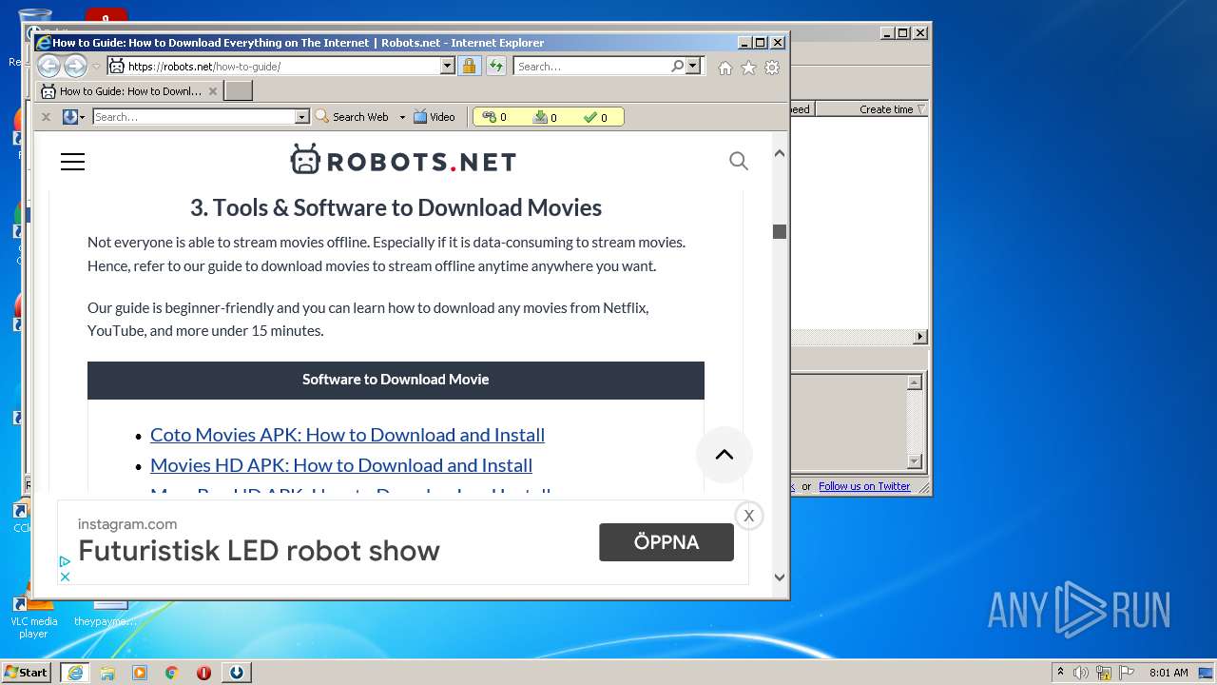Click the page scrollbar up arrow
Image resolution: width=1217 pixels, height=685 pixels.
click(x=780, y=153)
